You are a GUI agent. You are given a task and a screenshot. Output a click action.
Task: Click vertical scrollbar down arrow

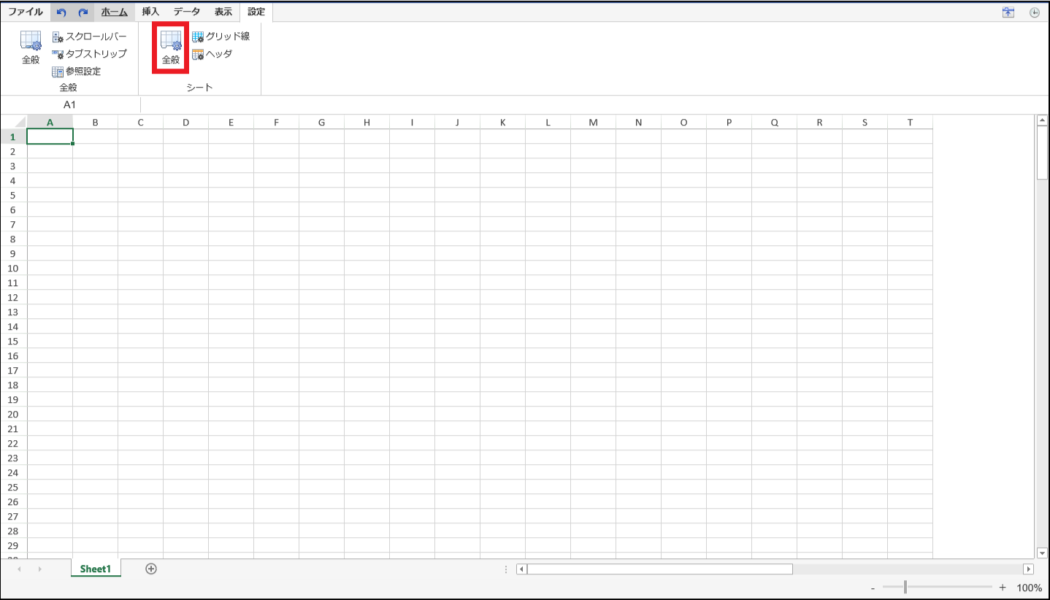point(1042,553)
